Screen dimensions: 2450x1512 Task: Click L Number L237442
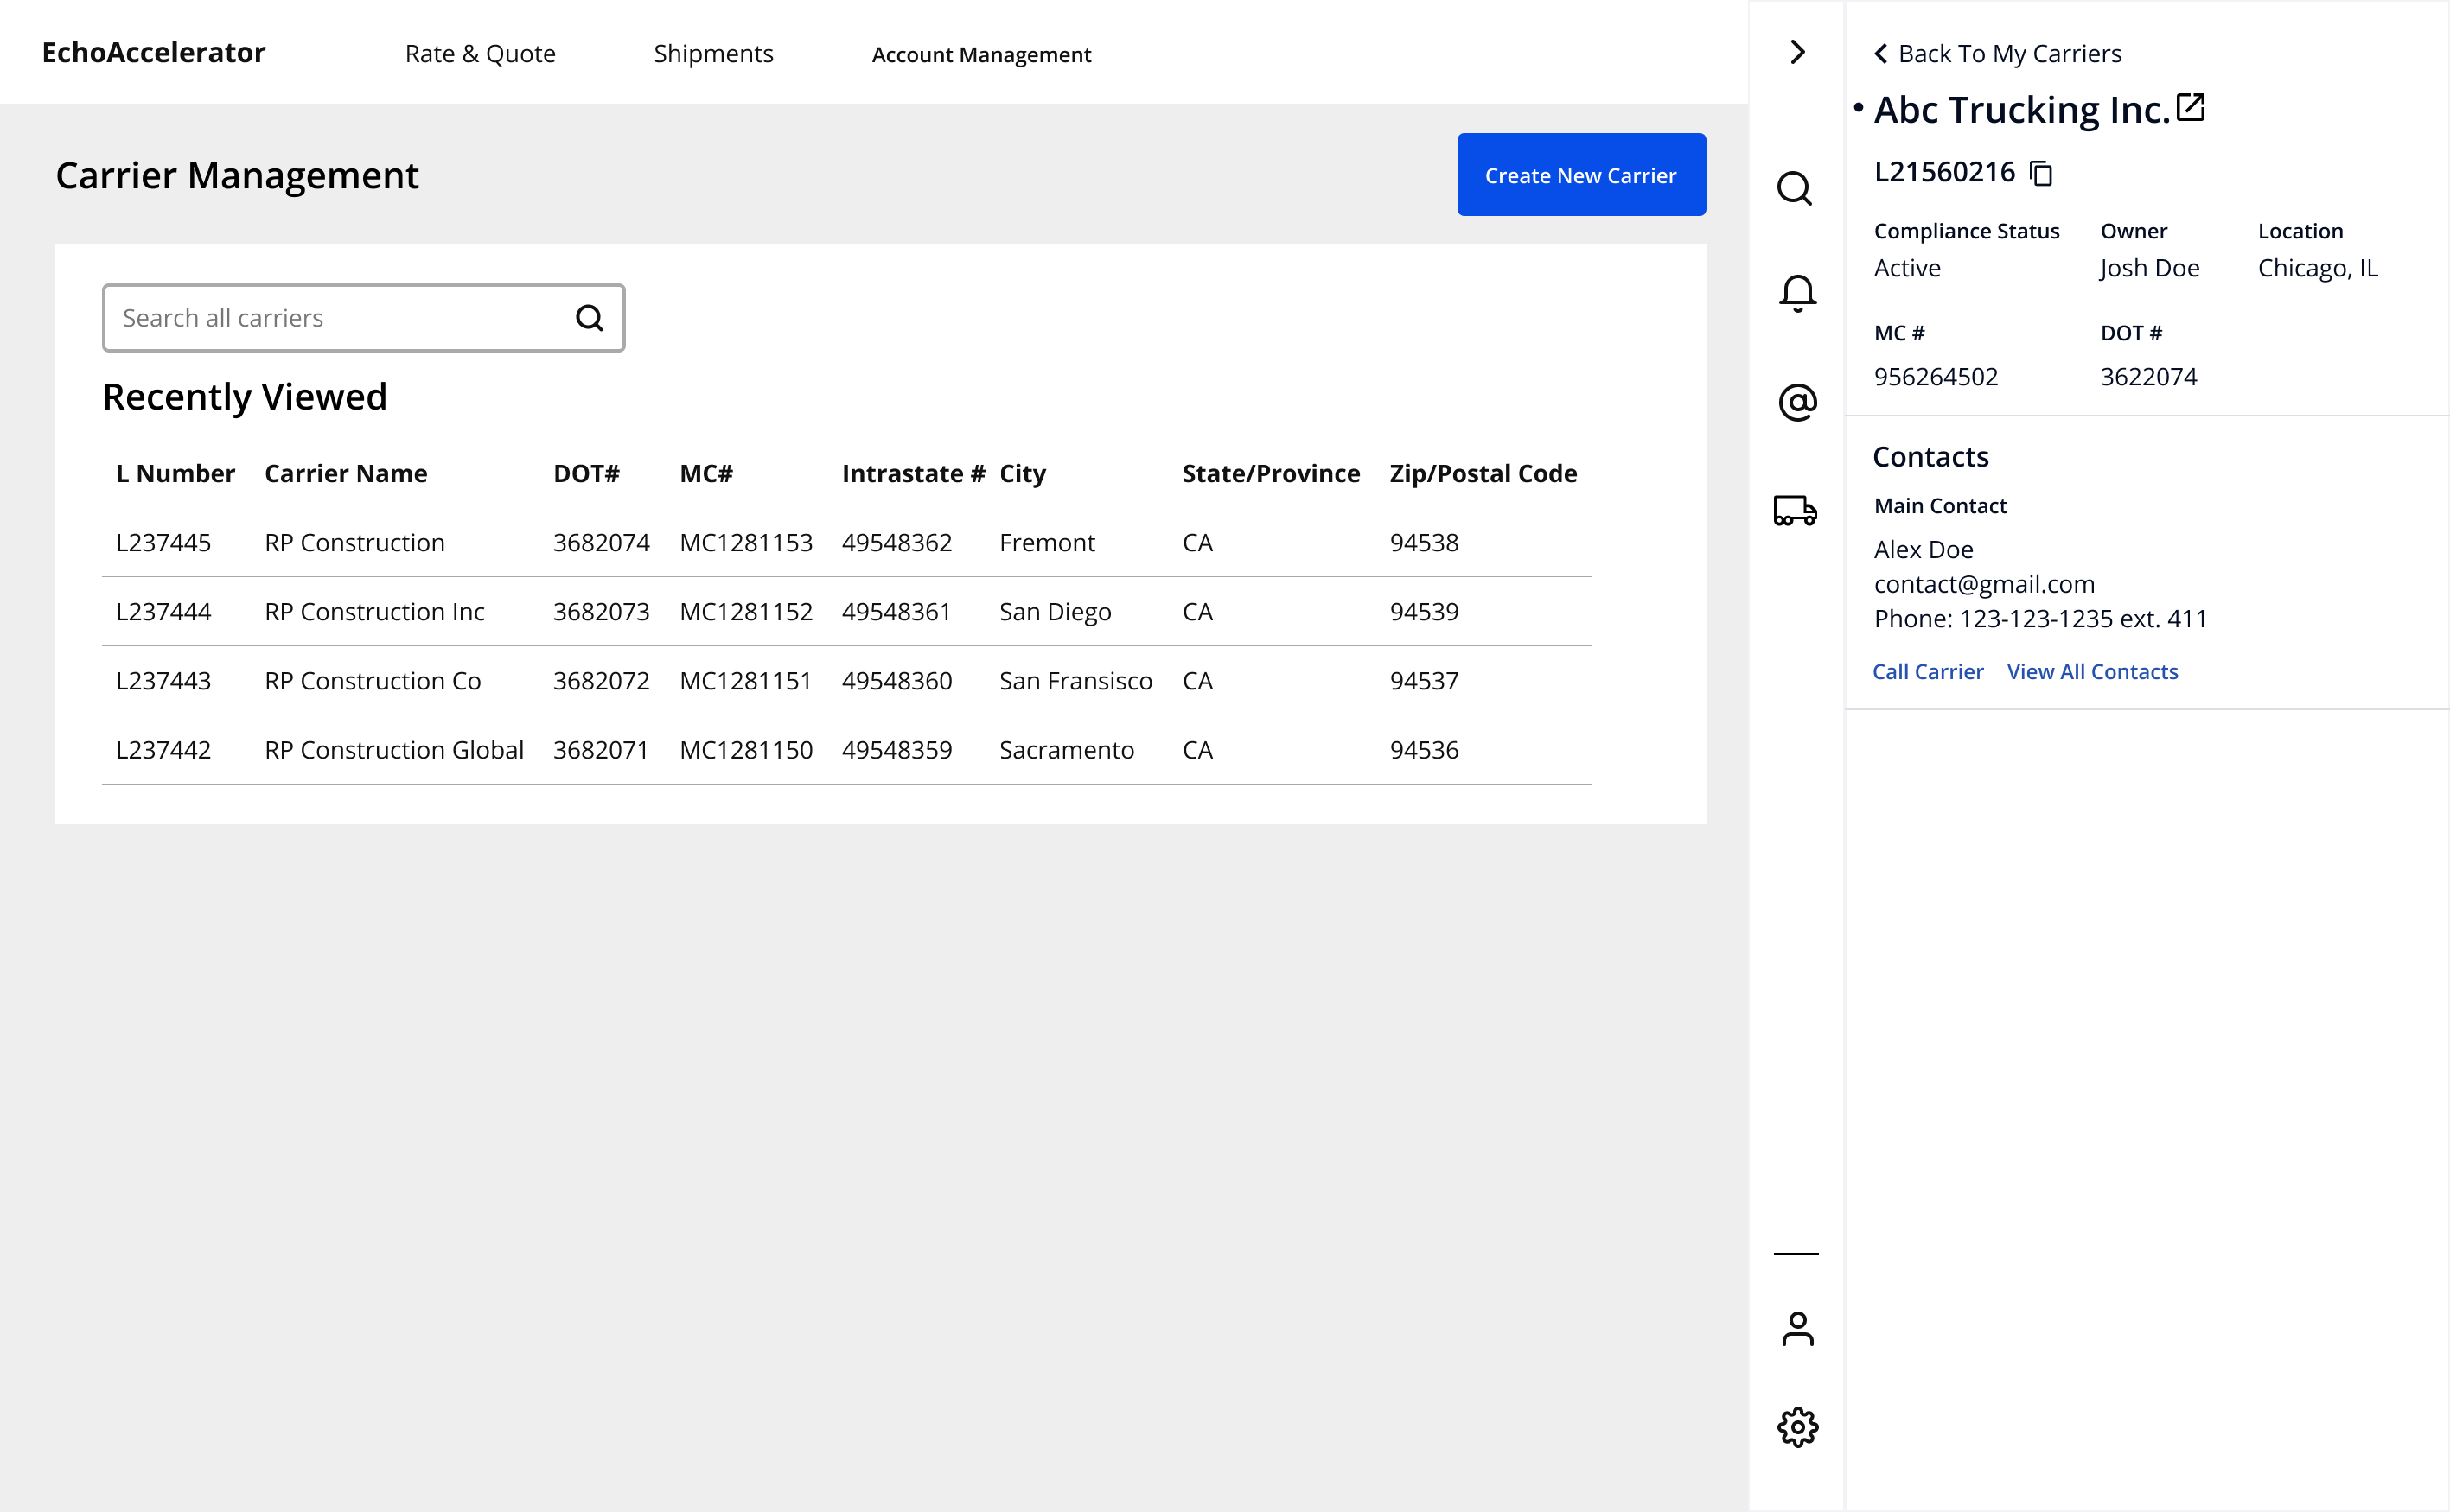pyautogui.click(x=163, y=749)
